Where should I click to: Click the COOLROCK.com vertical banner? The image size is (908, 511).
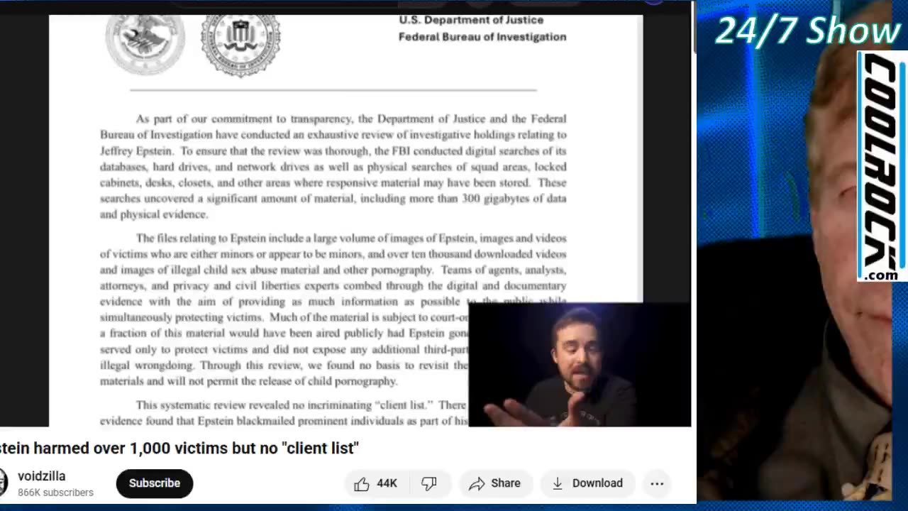(x=881, y=167)
